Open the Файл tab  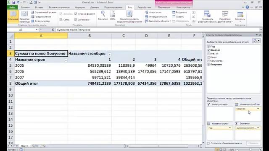pyautogui.click(x=12, y=8)
